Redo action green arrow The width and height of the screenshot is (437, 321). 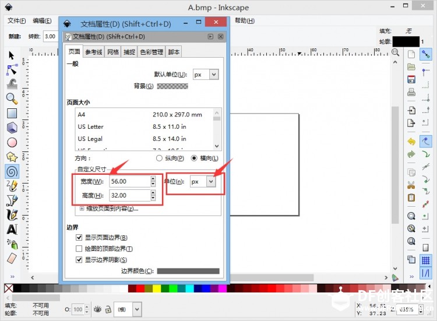click(411, 154)
